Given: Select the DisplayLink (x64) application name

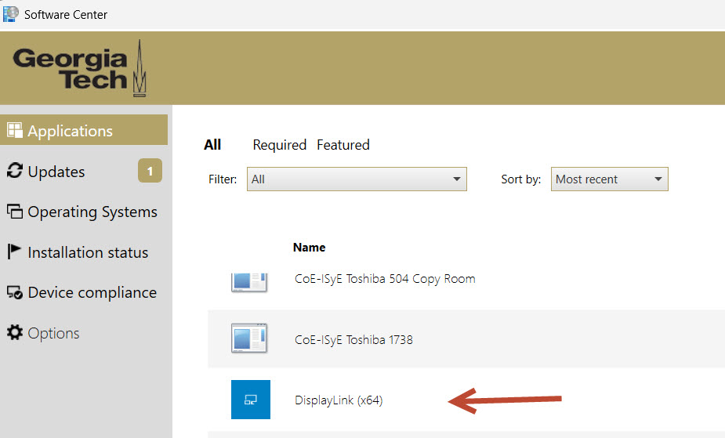Looking at the screenshot, I should click(x=339, y=400).
